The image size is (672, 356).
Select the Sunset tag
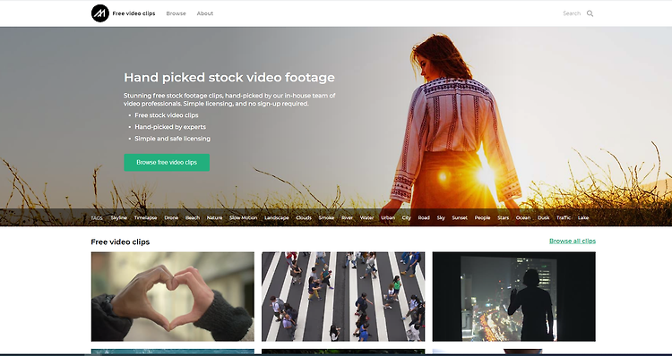pos(460,217)
